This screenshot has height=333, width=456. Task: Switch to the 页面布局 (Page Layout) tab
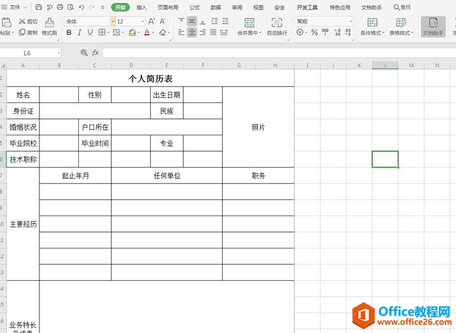coord(168,7)
